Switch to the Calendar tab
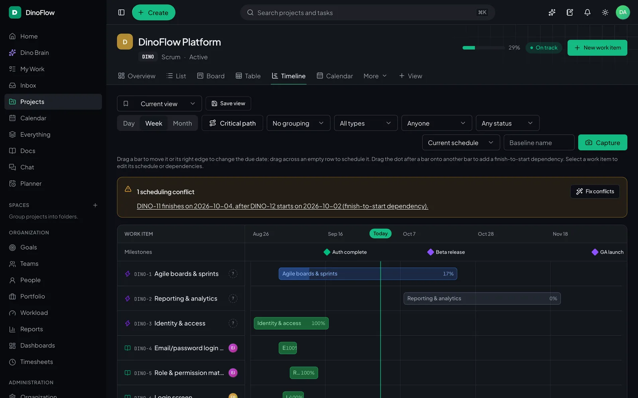Image resolution: width=638 pixels, height=398 pixels. [x=335, y=76]
